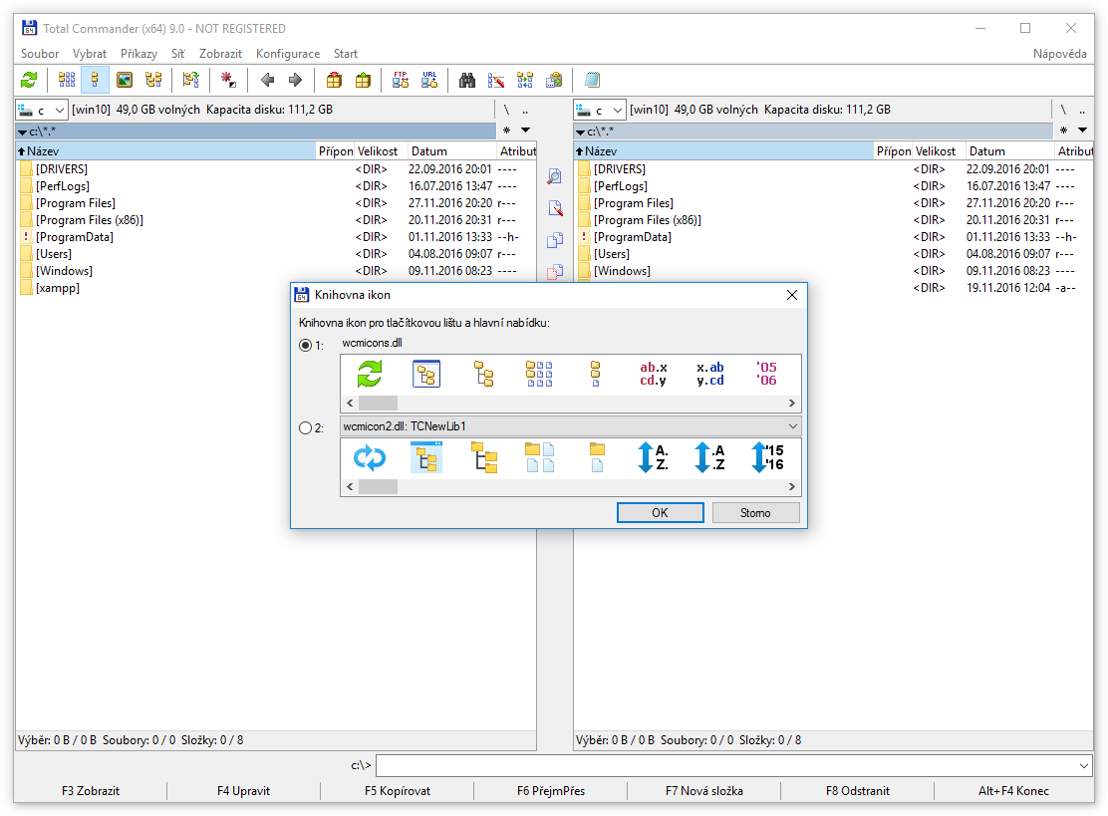Image resolution: width=1108 pixels, height=816 pixels.
Task: Click the pack files icon
Action: 334,80
